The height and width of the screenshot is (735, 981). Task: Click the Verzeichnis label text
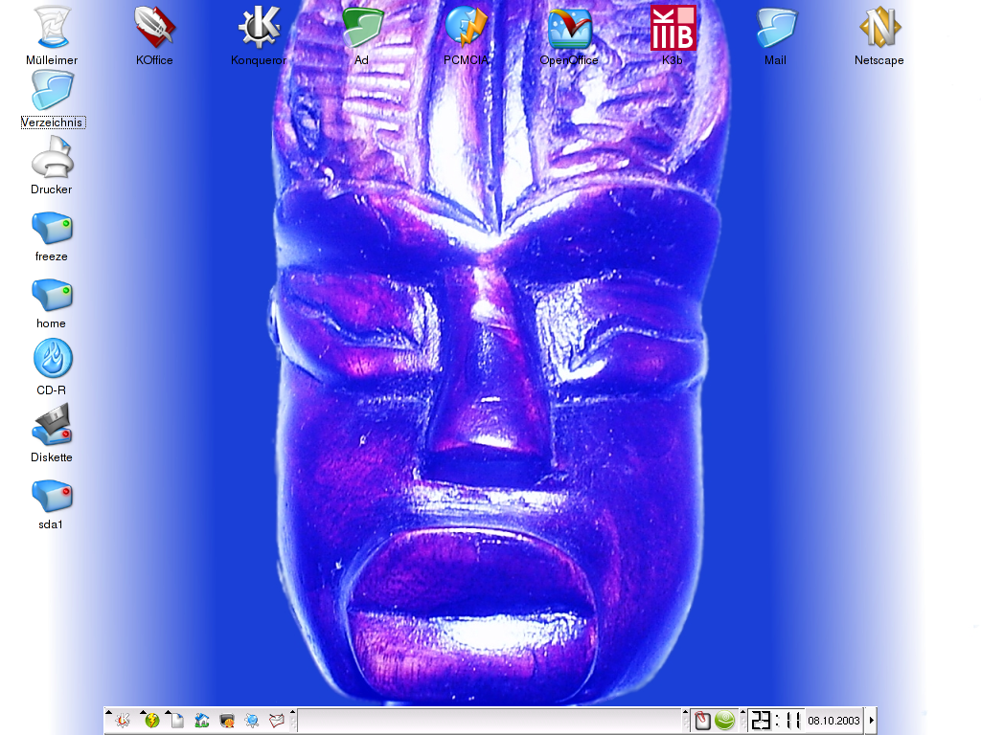[x=52, y=122]
